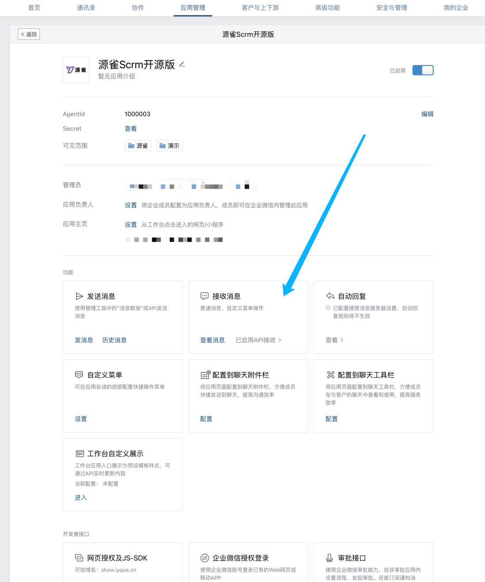
Task: Click the 审批接口 stamp icon
Action: [330, 558]
